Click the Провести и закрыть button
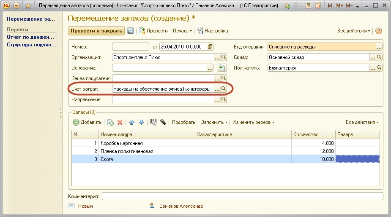 pos(96,31)
